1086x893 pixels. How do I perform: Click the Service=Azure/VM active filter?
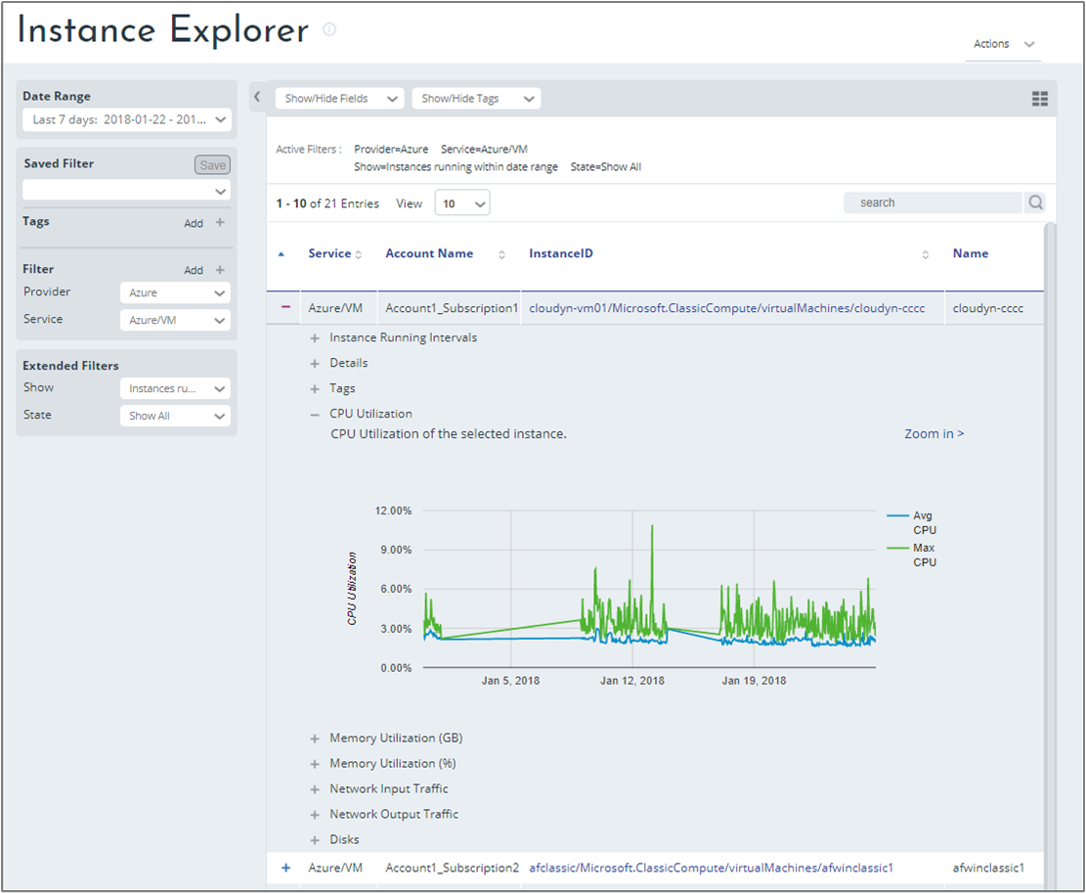(484, 149)
